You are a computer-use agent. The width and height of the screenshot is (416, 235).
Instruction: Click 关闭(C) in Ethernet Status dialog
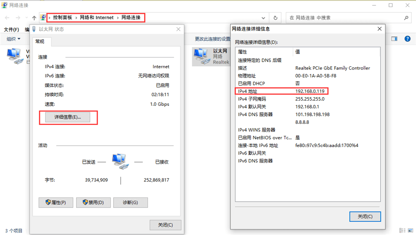(165, 225)
